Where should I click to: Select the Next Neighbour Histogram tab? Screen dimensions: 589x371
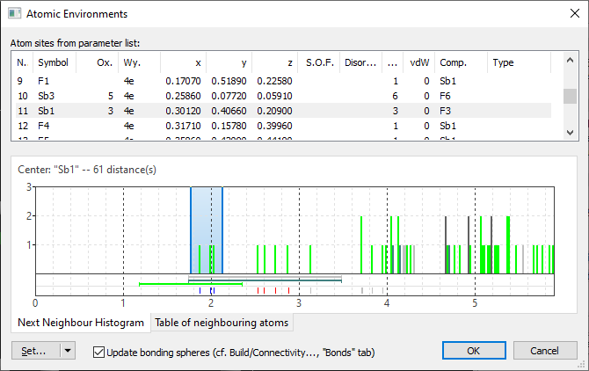pos(80,323)
